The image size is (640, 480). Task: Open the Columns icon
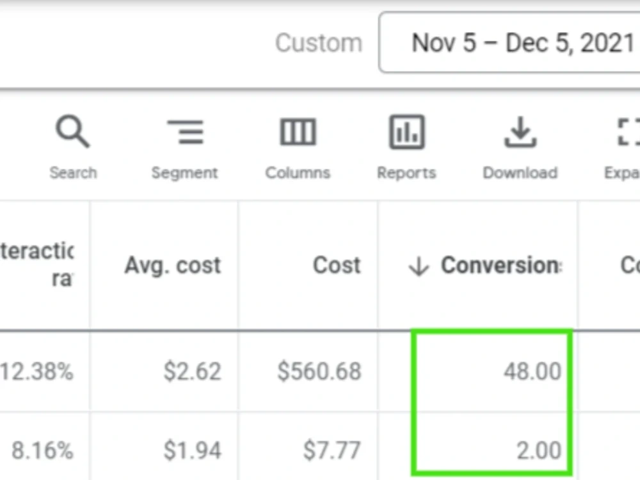pyautogui.click(x=298, y=132)
